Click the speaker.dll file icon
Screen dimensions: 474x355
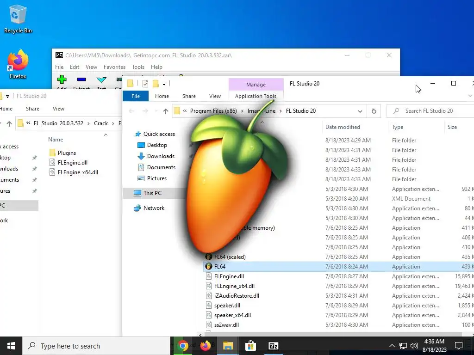click(209, 305)
